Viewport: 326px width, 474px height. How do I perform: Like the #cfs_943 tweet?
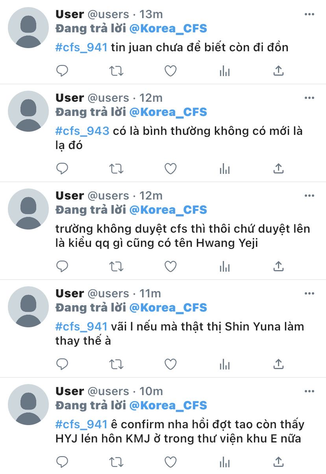click(170, 169)
